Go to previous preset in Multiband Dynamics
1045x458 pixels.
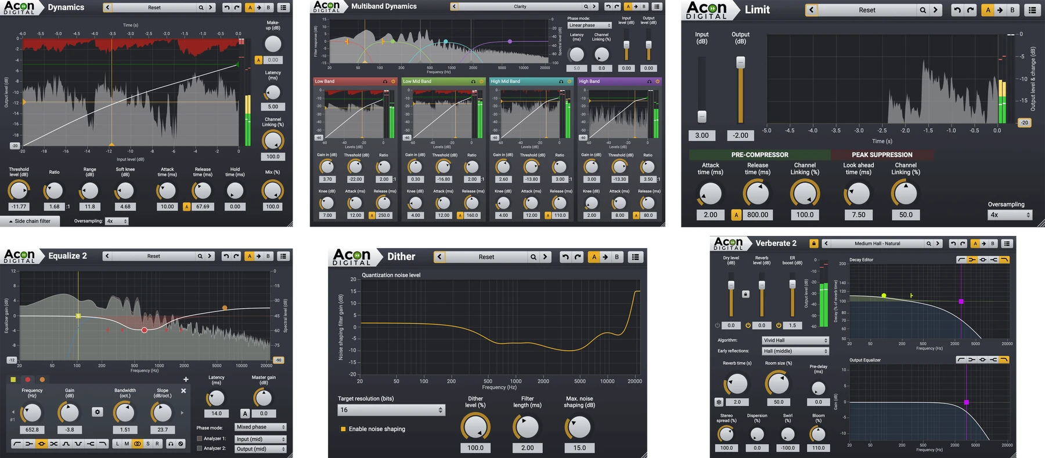455,6
